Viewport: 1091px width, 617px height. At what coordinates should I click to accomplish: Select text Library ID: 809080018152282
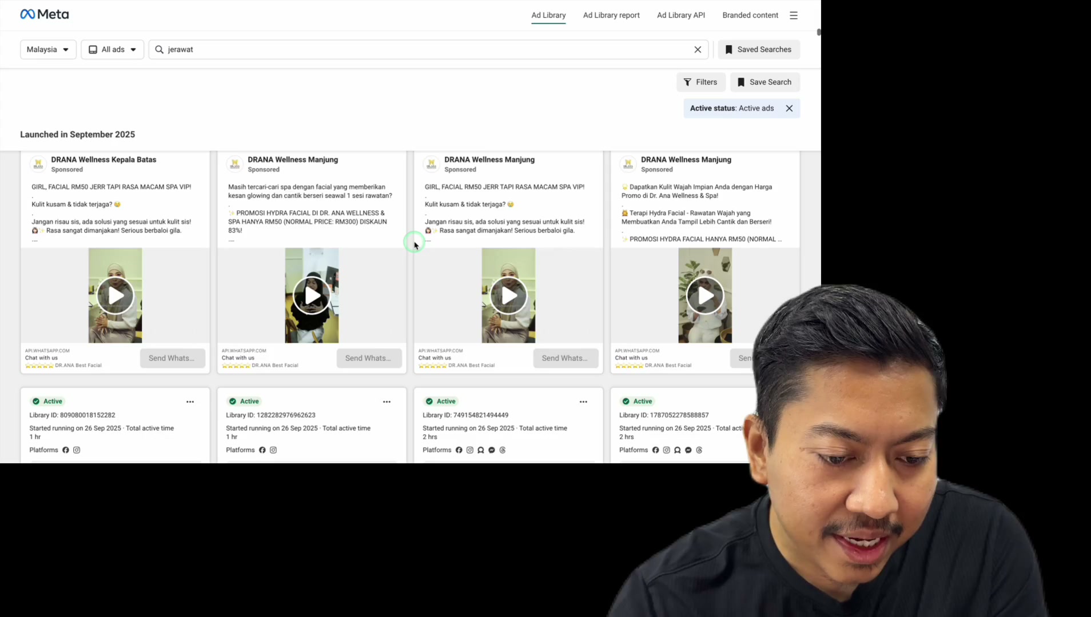pos(72,415)
